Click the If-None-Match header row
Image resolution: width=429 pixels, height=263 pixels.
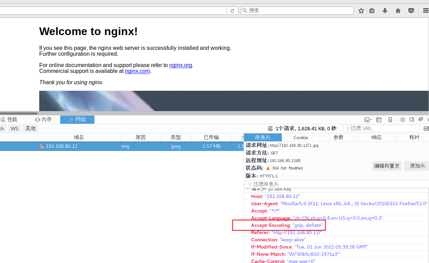tap(336, 254)
